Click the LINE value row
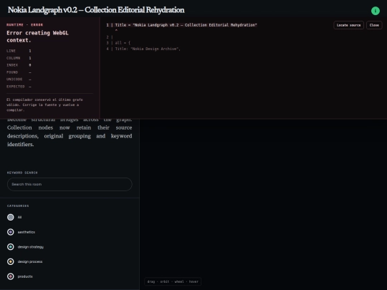Image resolution: width=387 pixels, height=290 pixels. tap(19, 51)
